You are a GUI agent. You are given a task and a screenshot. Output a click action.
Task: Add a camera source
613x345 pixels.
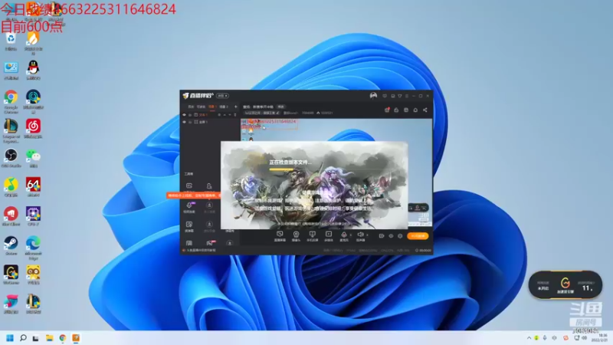click(x=296, y=235)
